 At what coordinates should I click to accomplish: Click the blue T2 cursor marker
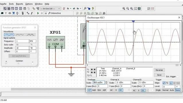click(133, 21)
